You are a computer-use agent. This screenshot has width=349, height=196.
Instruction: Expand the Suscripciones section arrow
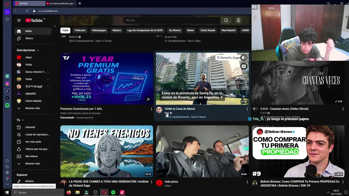click(x=38, y=50)
